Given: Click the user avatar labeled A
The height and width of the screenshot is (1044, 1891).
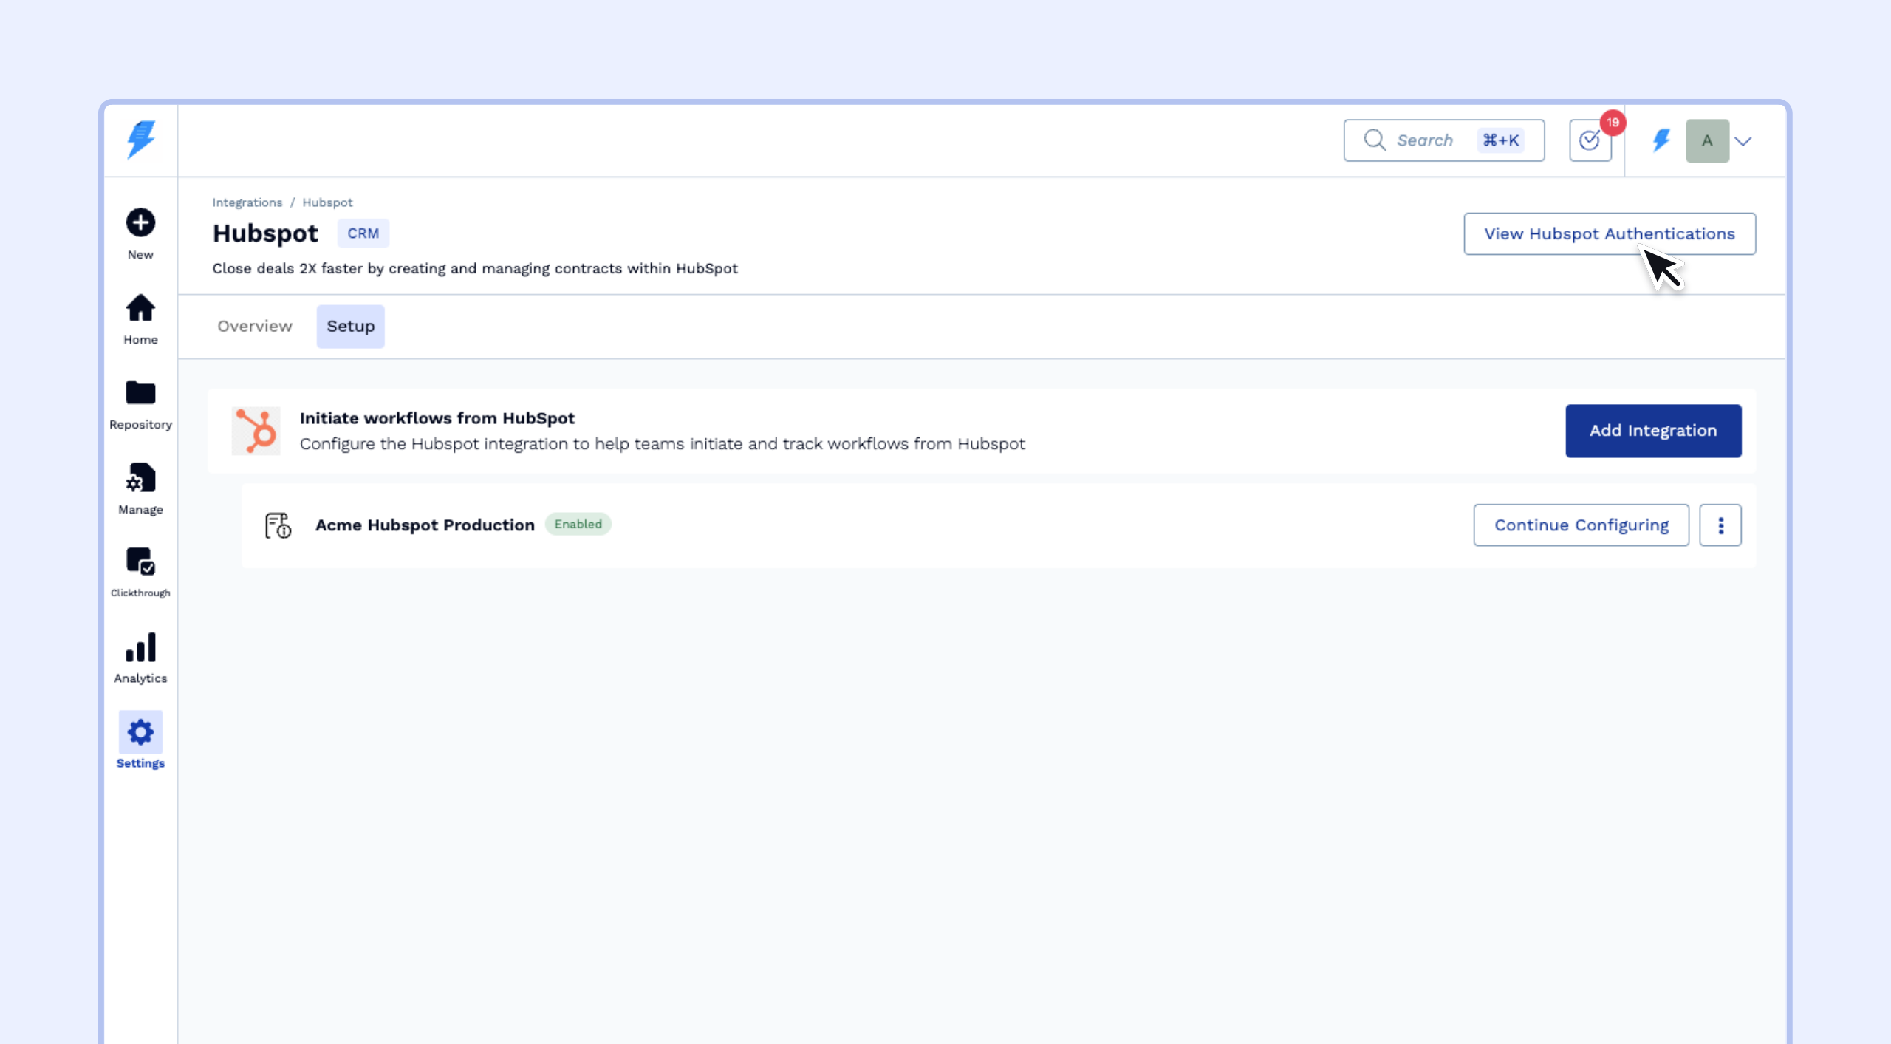Looking at the screenshot, I should tap(1707, 140).
